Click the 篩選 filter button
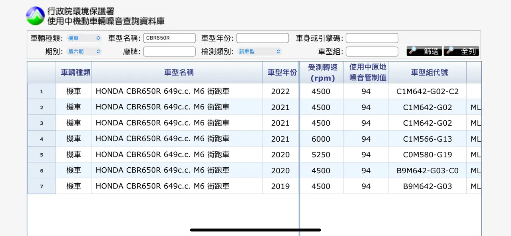The height and width of the screenshot is (236, 511). (x=424, y=51)
